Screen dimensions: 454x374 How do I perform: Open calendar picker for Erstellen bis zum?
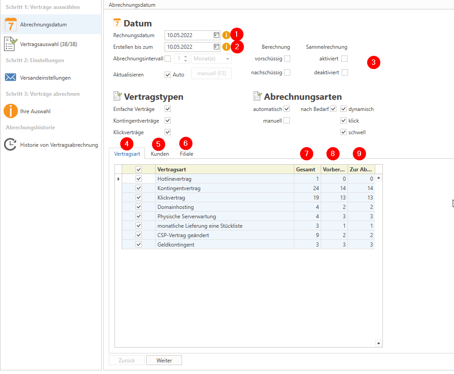(x=216, y=47)
